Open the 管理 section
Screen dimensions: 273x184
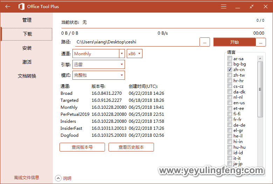tap(27, 20)
